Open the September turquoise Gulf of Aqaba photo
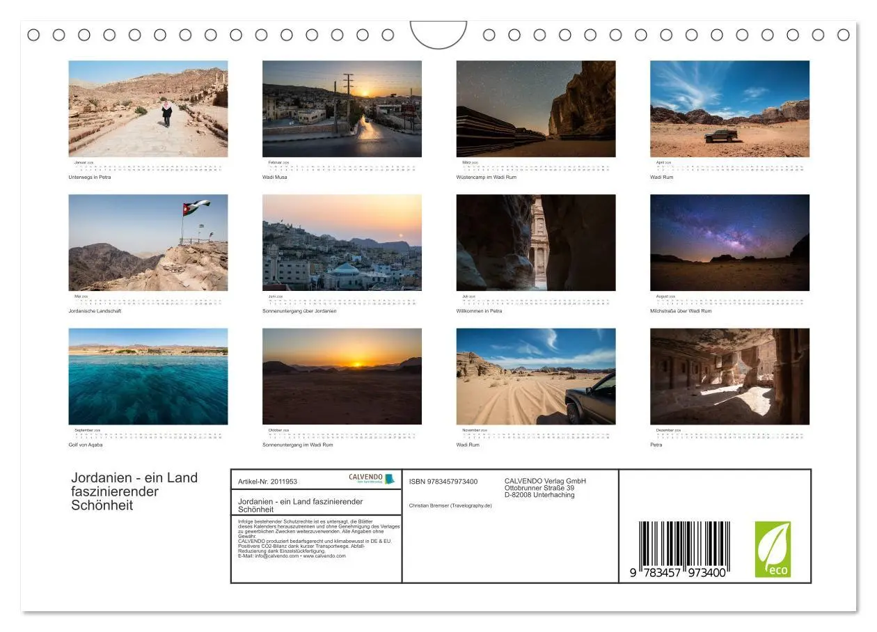Viewport: 877px width, 632px height. [x=148, y=377]
